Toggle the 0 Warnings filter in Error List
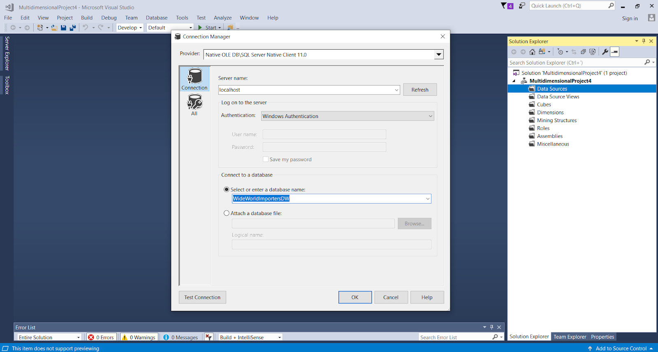This screenshot has height=352, width=658. click(139, 337)
